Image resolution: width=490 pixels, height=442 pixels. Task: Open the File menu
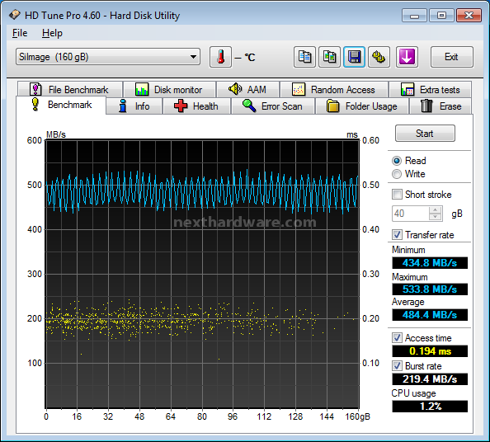pos(20,33)
